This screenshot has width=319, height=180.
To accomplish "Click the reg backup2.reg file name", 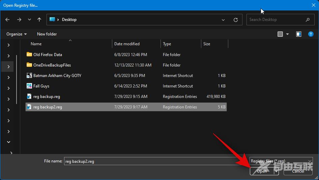I will pyautogui.click(x=48, y=107).
